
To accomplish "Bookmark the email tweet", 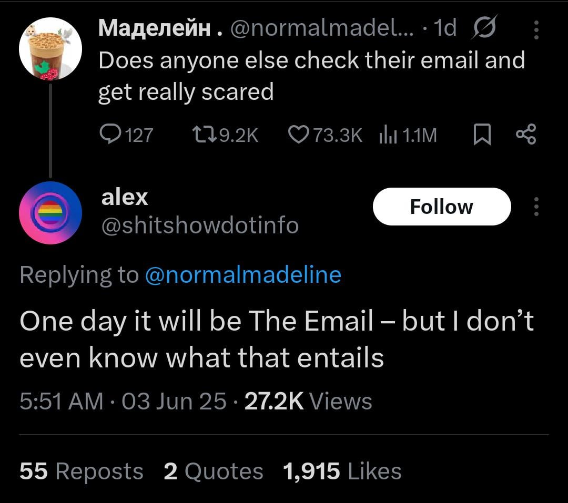I will click(x=482, y=135).
